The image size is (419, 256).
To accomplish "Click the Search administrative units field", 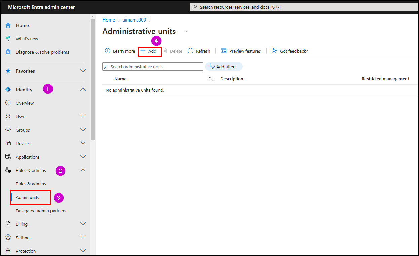I will pyautogui.click(x=152, y=66).
